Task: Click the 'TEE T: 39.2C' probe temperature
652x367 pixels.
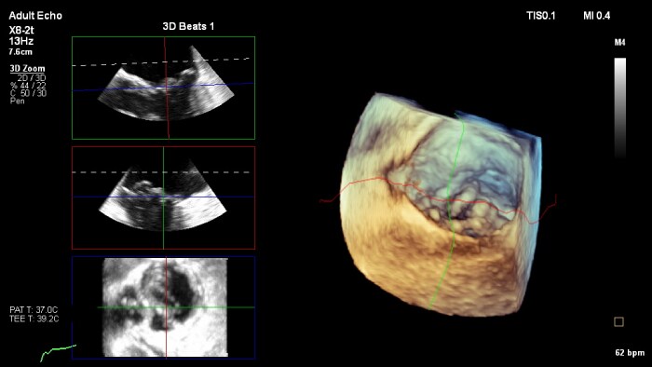Action: 34,319
